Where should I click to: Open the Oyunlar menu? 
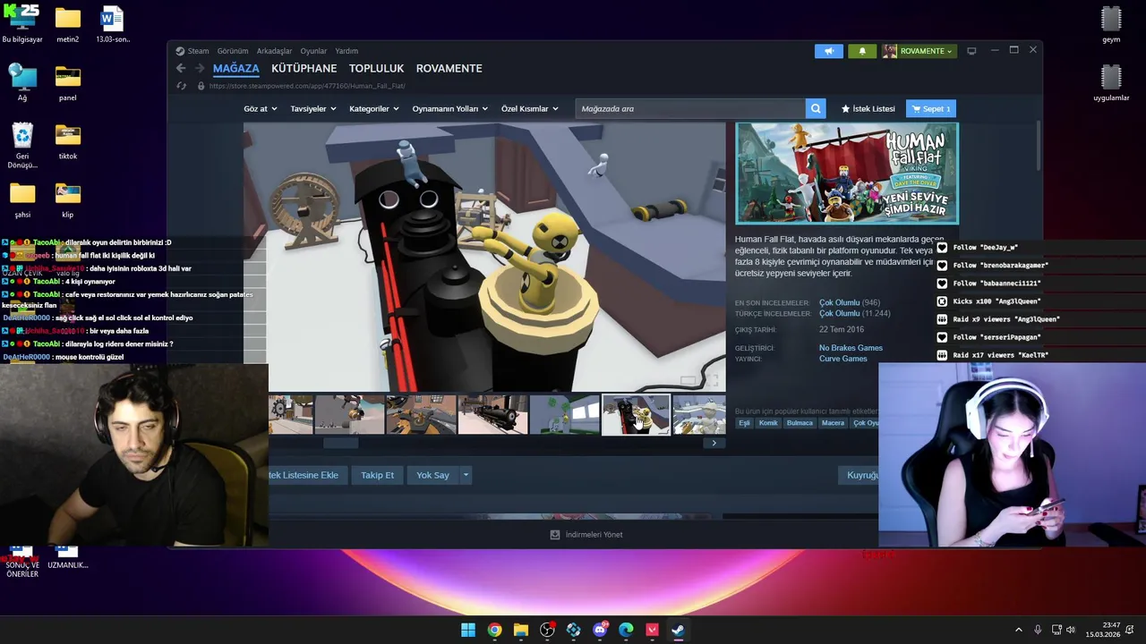pyautogui.click(x=313, y=51)
